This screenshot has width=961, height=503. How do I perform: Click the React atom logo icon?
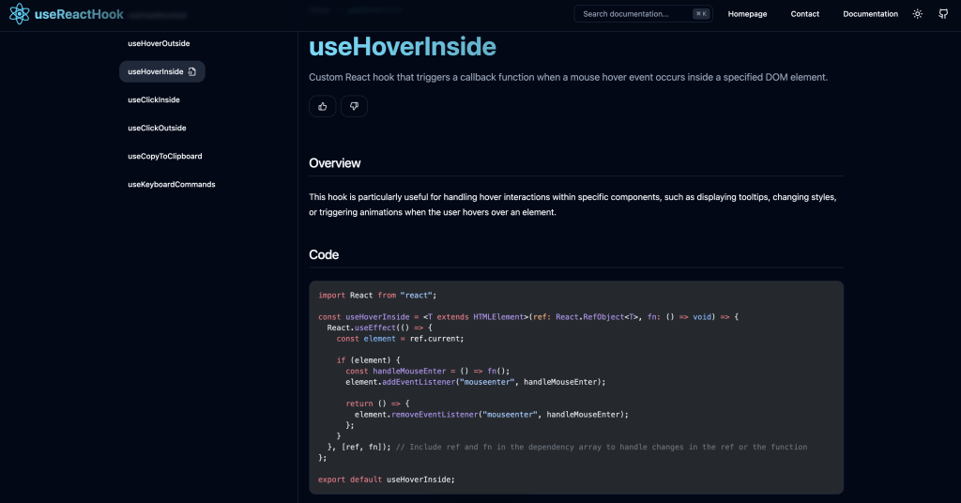pyautogui.click(x=19, y=13)
